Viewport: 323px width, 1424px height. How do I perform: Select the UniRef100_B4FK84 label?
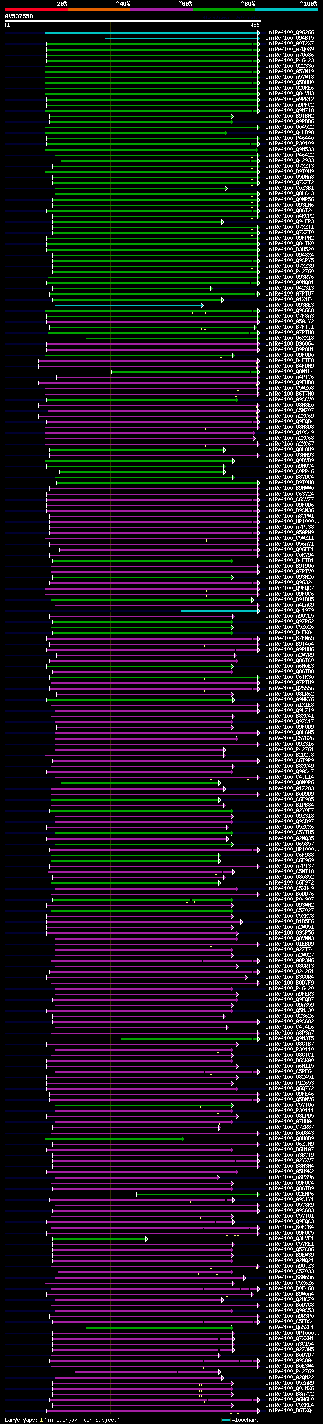point(290,633)
